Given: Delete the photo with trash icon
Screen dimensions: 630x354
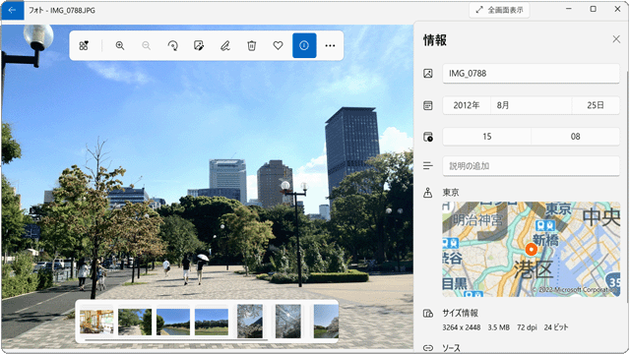Looking at the screenshot, I should click(x=252, y=46).
